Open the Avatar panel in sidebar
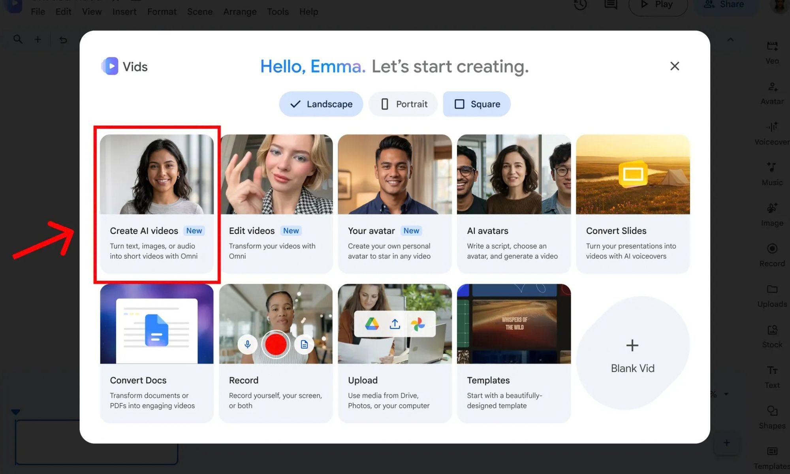Image resolution: width=790 pixels, height=474 pixels. click(x=772, y=93)
